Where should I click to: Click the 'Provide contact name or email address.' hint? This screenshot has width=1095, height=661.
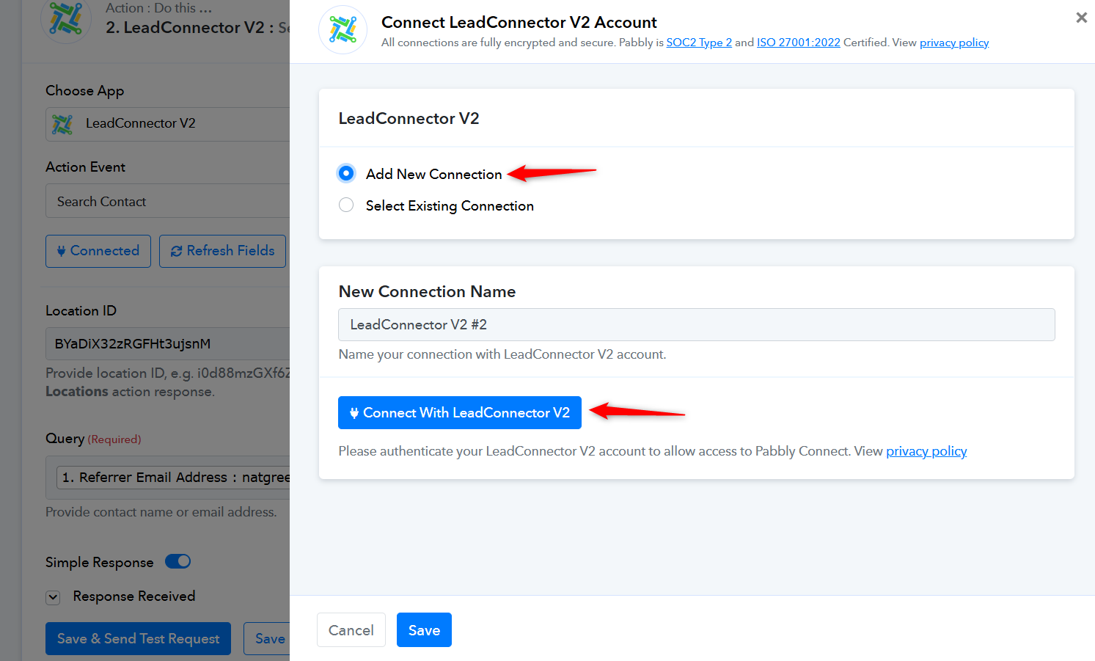coord(161,512)
